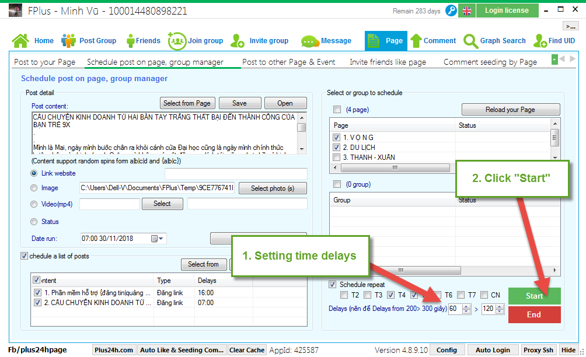Show next tabs with right arrow
The image size is (586, 357).
coord(573,59)
